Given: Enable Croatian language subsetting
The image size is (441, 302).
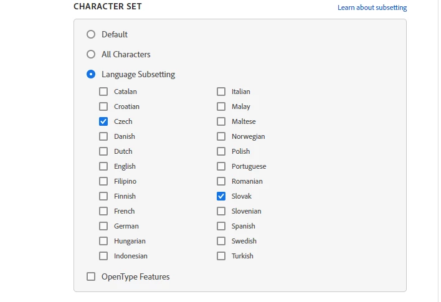Looking at the screenshot, I should click(103, 106).
